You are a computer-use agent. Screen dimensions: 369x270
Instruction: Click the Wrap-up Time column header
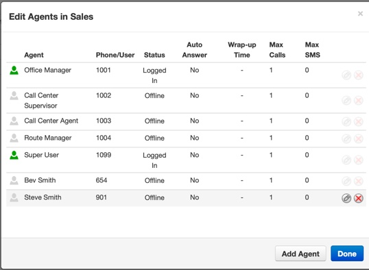click(242, 50)
